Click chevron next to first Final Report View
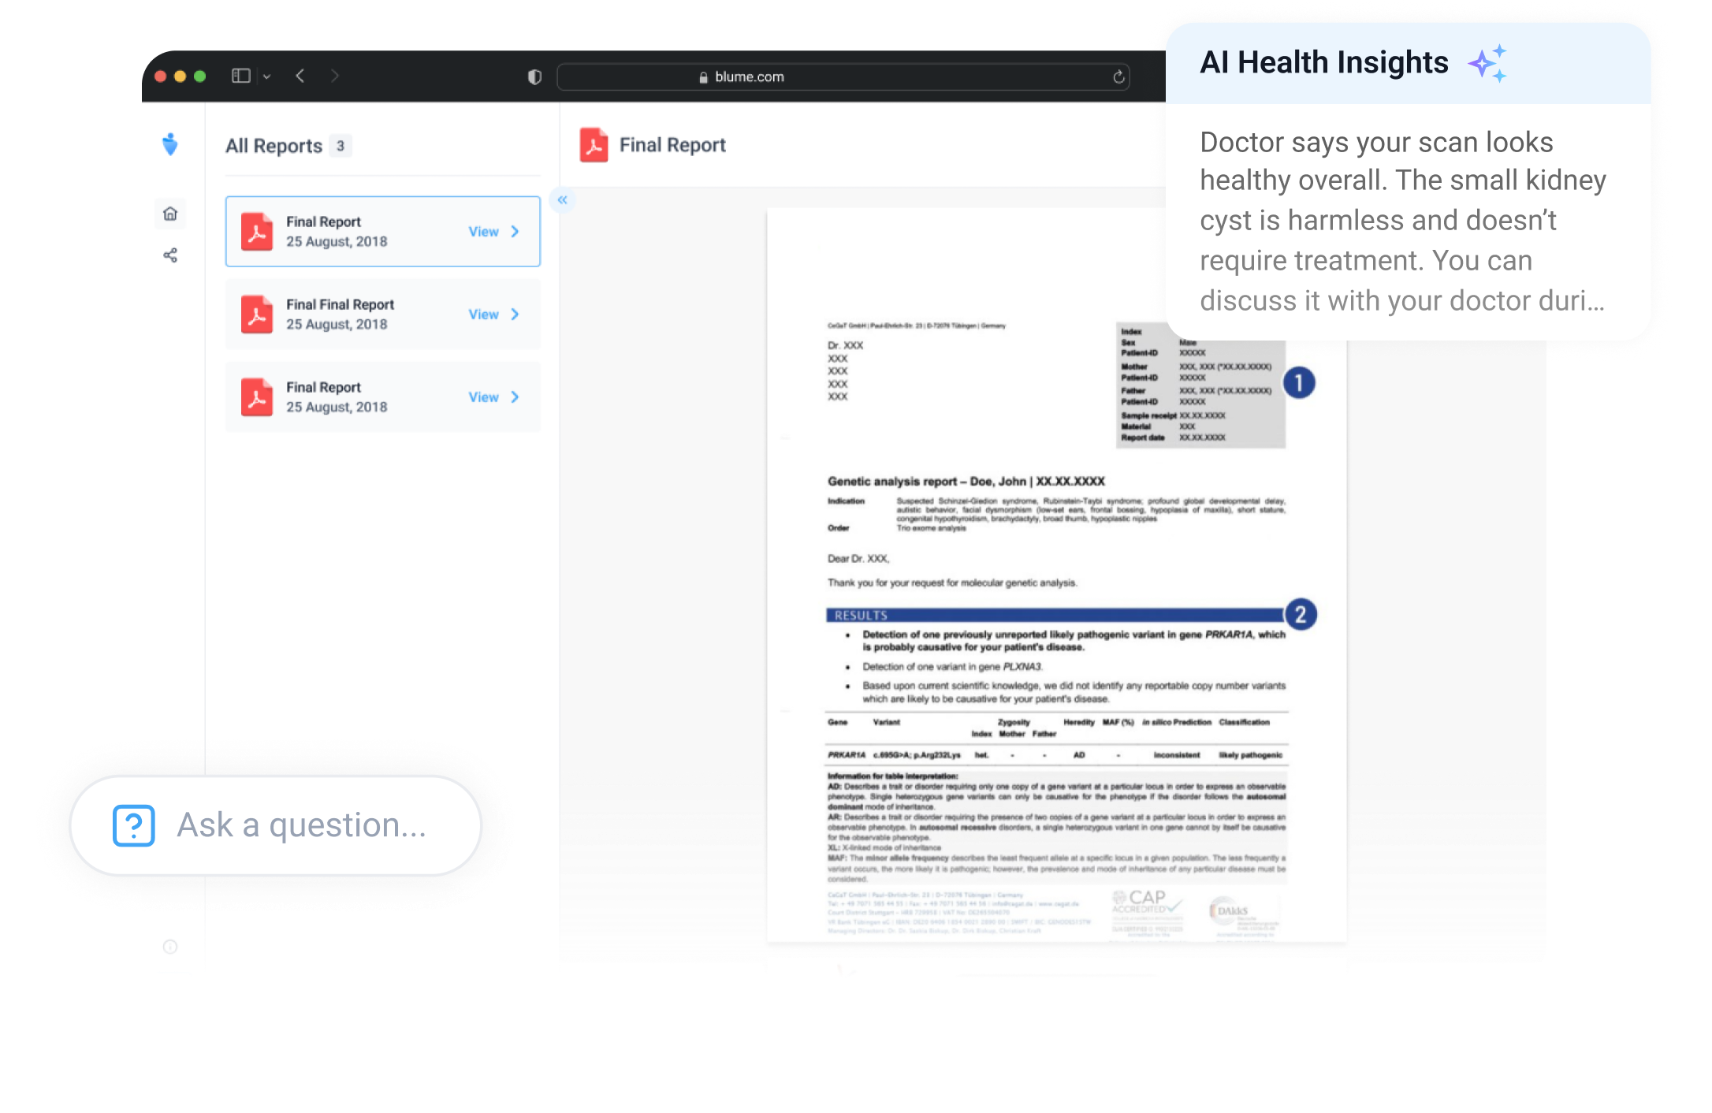 point(515,232)
